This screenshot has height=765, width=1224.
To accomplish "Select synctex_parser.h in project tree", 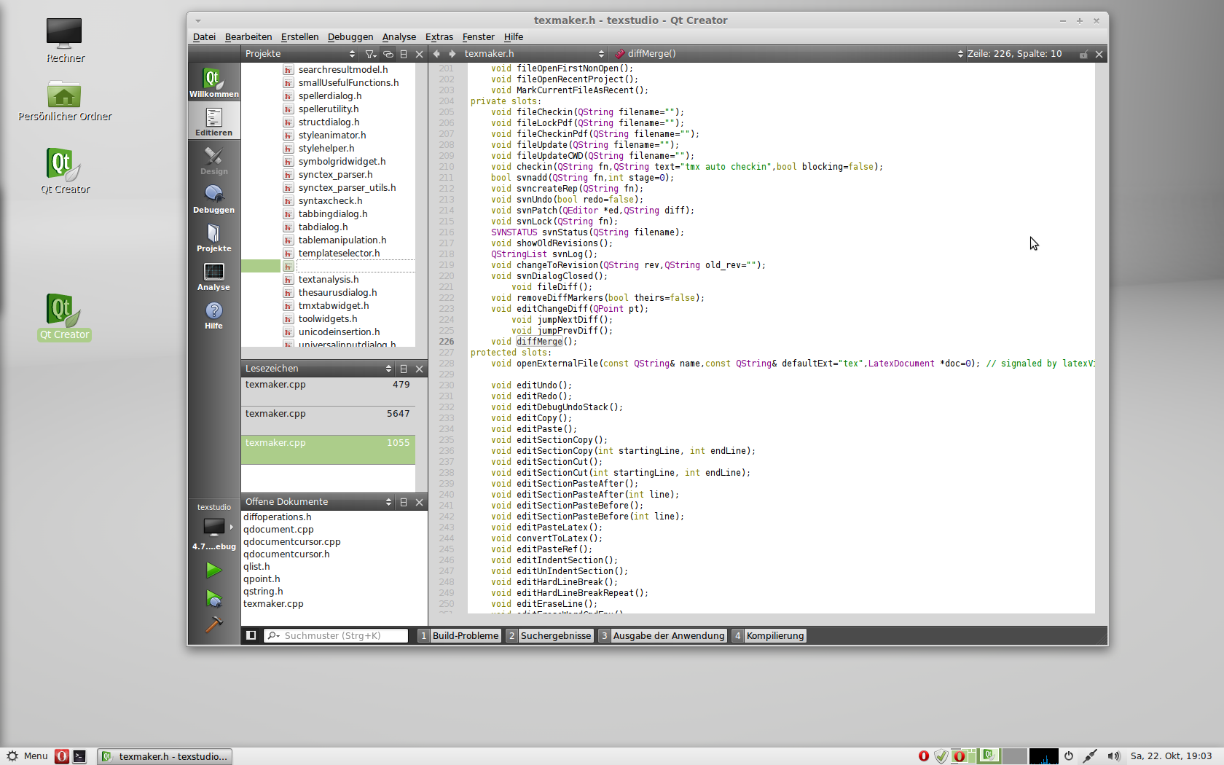I will (x=335, y=175).
